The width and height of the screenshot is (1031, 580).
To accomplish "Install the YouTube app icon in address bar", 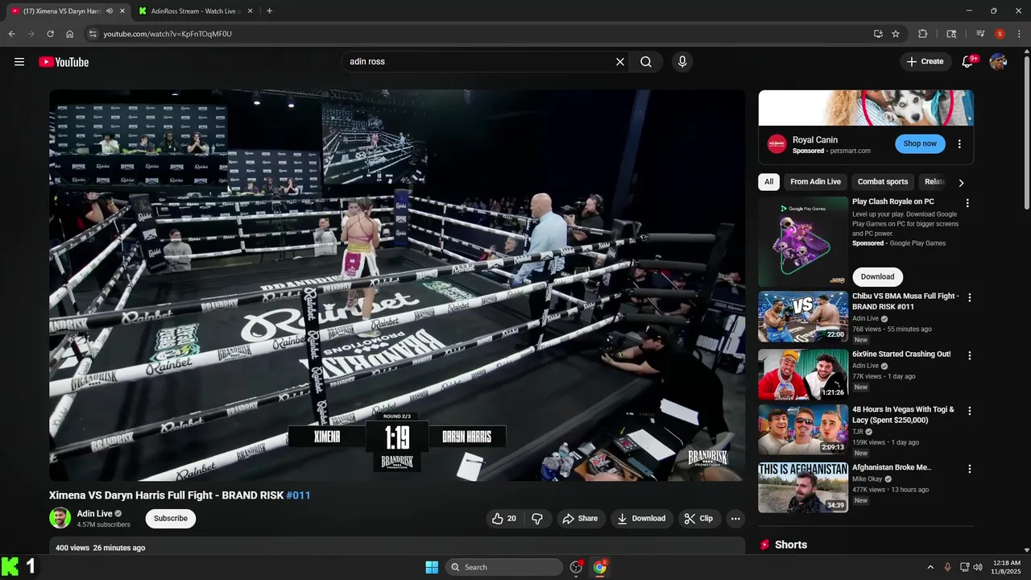I will coord(878,34).
